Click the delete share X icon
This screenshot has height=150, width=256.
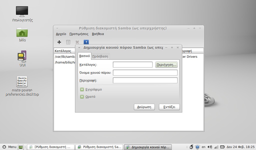pos(77,42)
